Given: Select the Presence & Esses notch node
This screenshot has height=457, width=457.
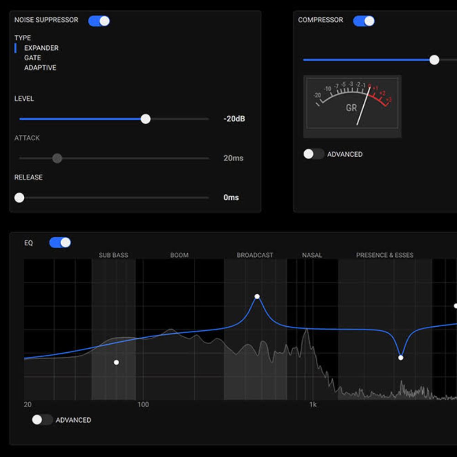Looking at the screenshot, I should [x=401, y=357].
